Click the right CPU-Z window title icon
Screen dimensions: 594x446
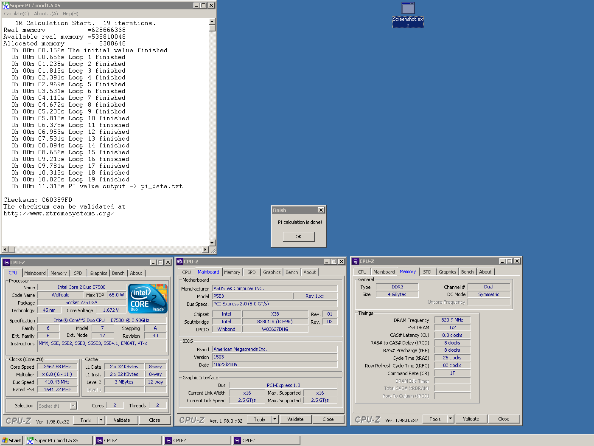click(x=356, y=261)
